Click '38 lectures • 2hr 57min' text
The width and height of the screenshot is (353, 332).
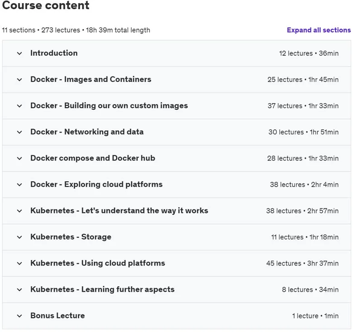pos(302,211)
